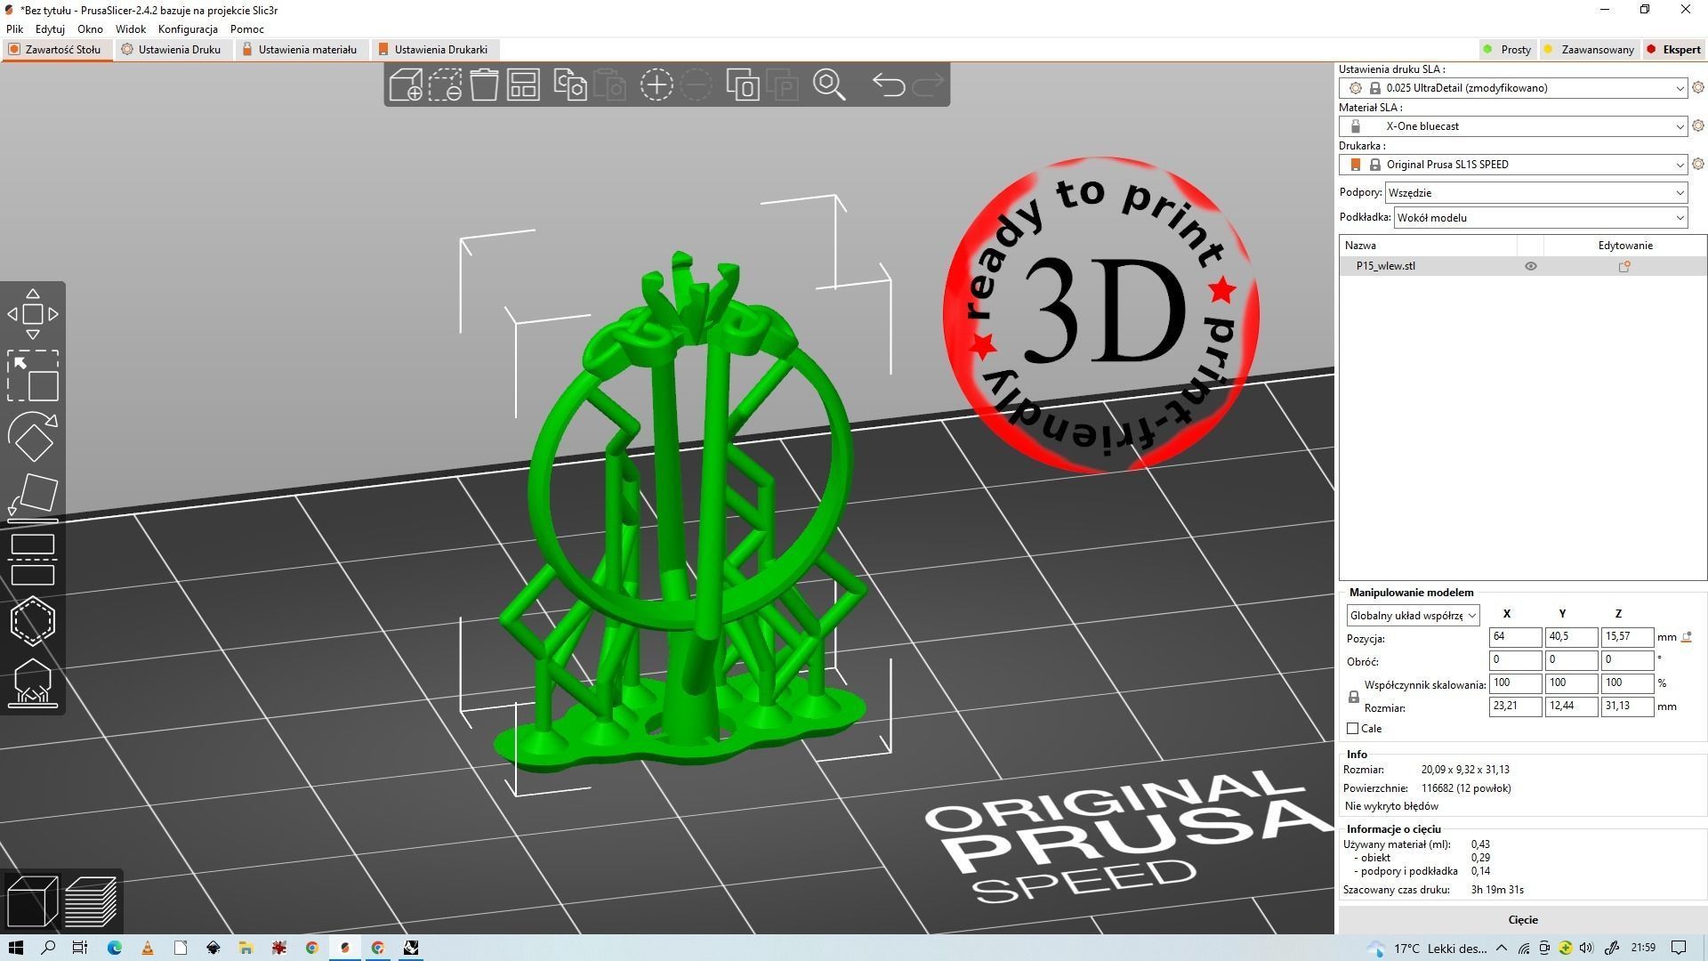This screenshot has height=961, width=1708.
Task: Switch to 3D editor view cube icon
Action: 32,900
